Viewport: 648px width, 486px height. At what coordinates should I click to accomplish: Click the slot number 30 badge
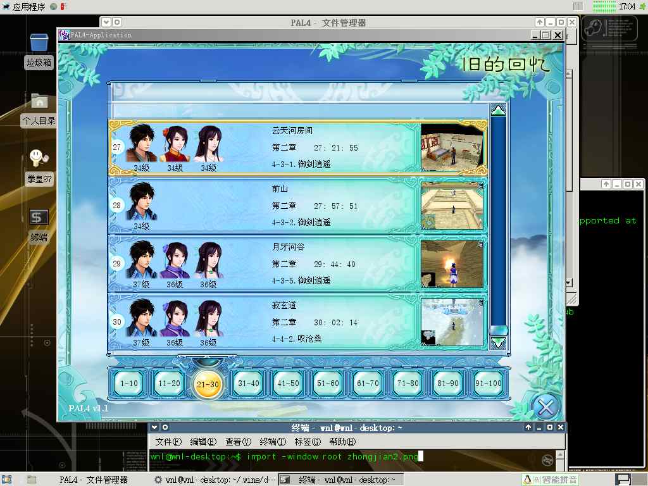(x=117, y=322)
